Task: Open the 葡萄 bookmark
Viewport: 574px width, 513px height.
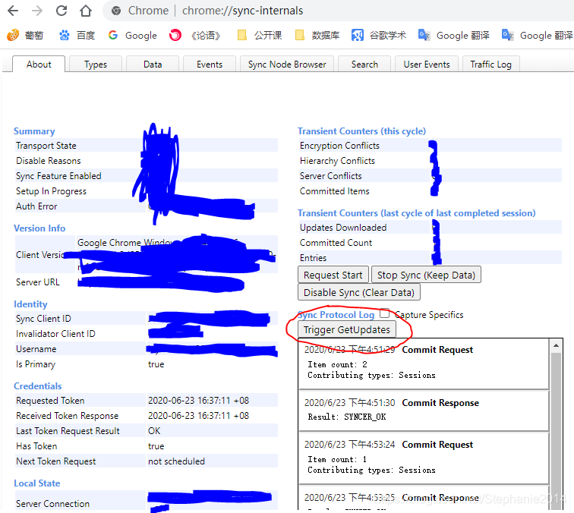Action: [x=25, y=35]
